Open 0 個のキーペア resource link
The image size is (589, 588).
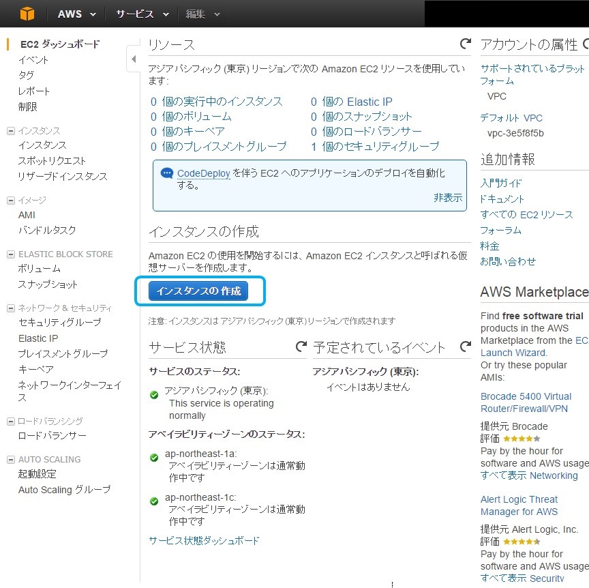187,132
